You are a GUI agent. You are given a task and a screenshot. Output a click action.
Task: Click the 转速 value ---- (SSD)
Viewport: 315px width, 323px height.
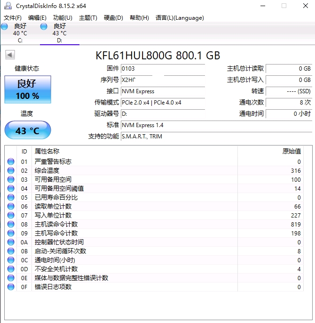[289, 91]
